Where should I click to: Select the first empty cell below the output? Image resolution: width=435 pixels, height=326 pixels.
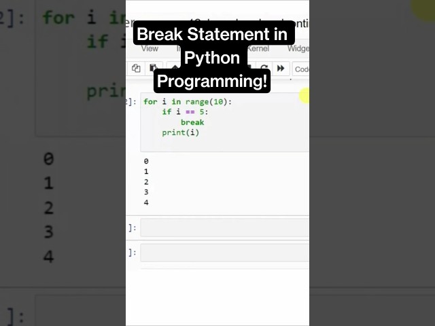pos(225,228)
